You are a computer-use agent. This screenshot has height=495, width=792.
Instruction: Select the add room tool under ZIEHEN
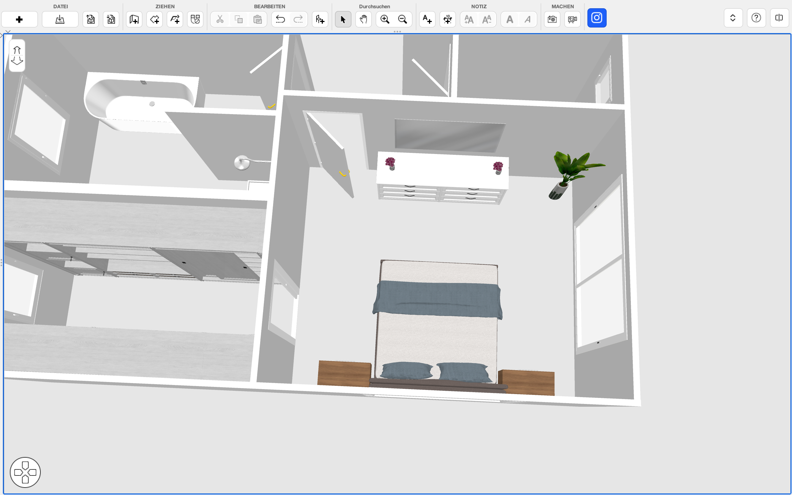pyautogui.click(x=134, y=19)
